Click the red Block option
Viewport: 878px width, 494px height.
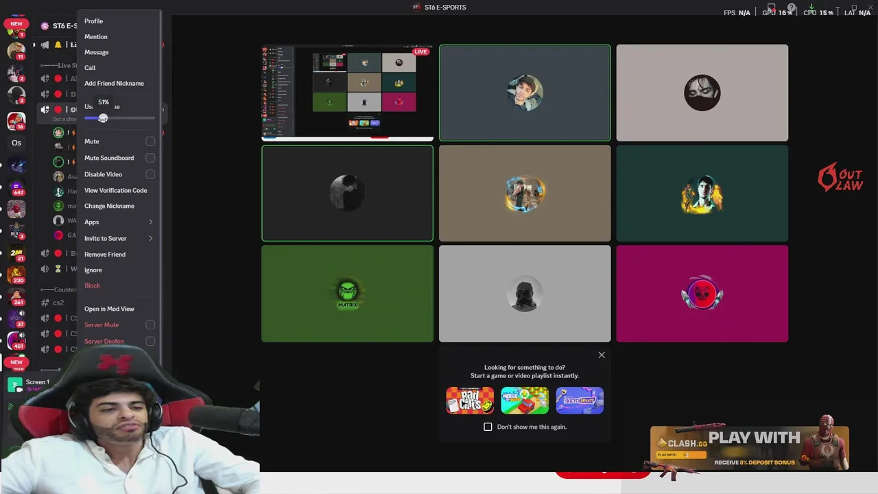point(92,285)
